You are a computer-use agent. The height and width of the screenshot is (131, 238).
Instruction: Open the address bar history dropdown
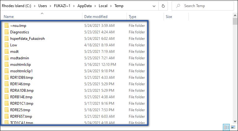click(154, 6)
